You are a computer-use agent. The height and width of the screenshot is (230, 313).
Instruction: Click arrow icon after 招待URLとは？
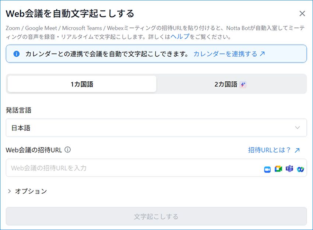(x=297, y=150)
